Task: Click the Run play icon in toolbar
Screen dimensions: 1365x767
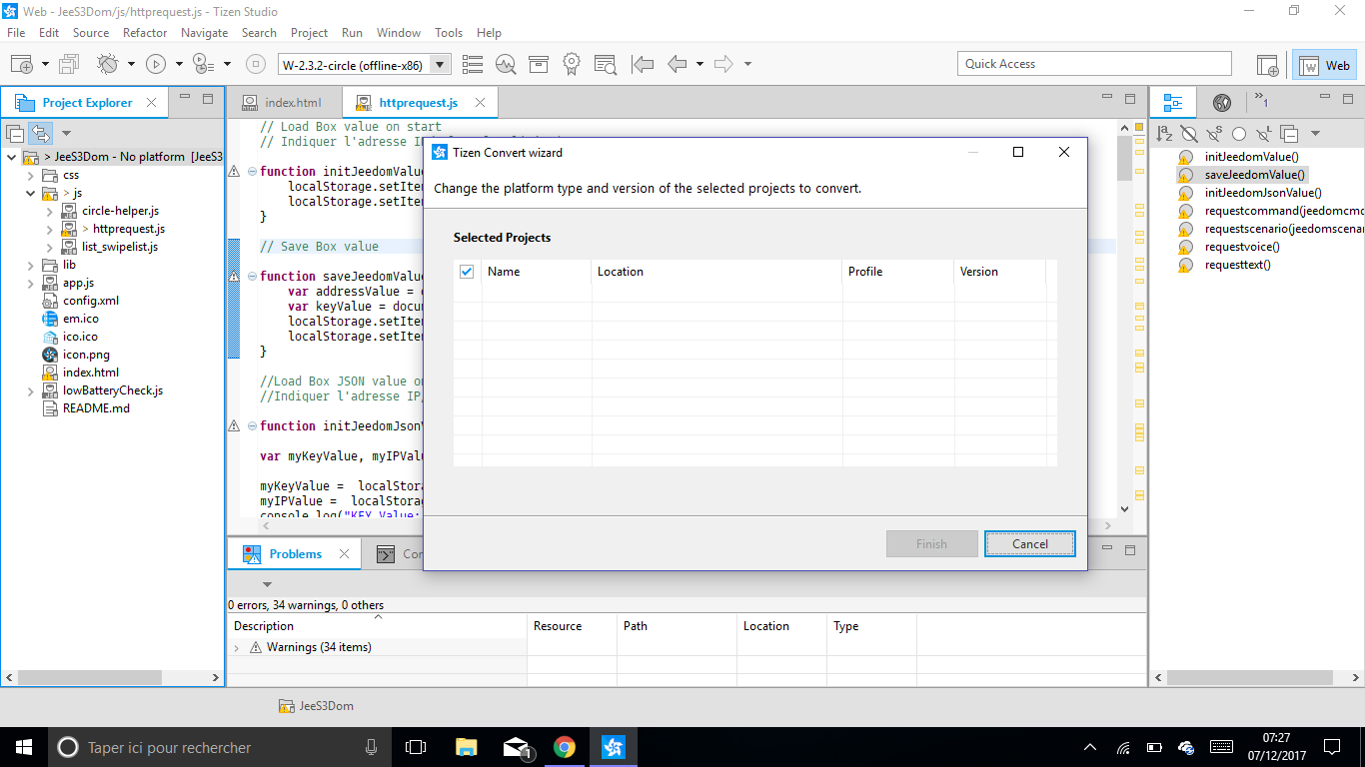Action: click(156, 64)
